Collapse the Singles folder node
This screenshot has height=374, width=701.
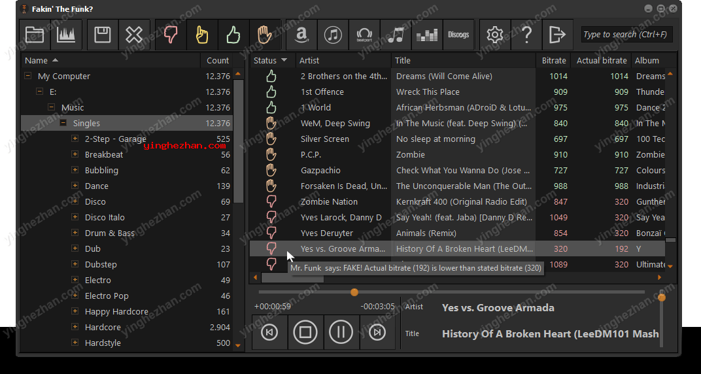(x=63, y=123)
